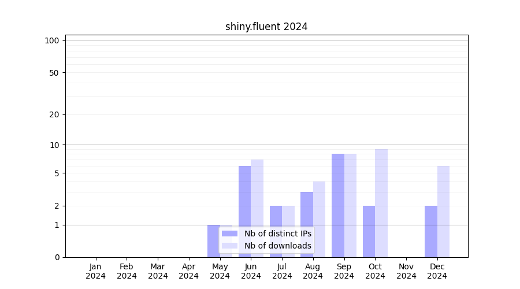520x289 pixels.
Task: Click the October downloads bar
Action: tap(381, 203)
